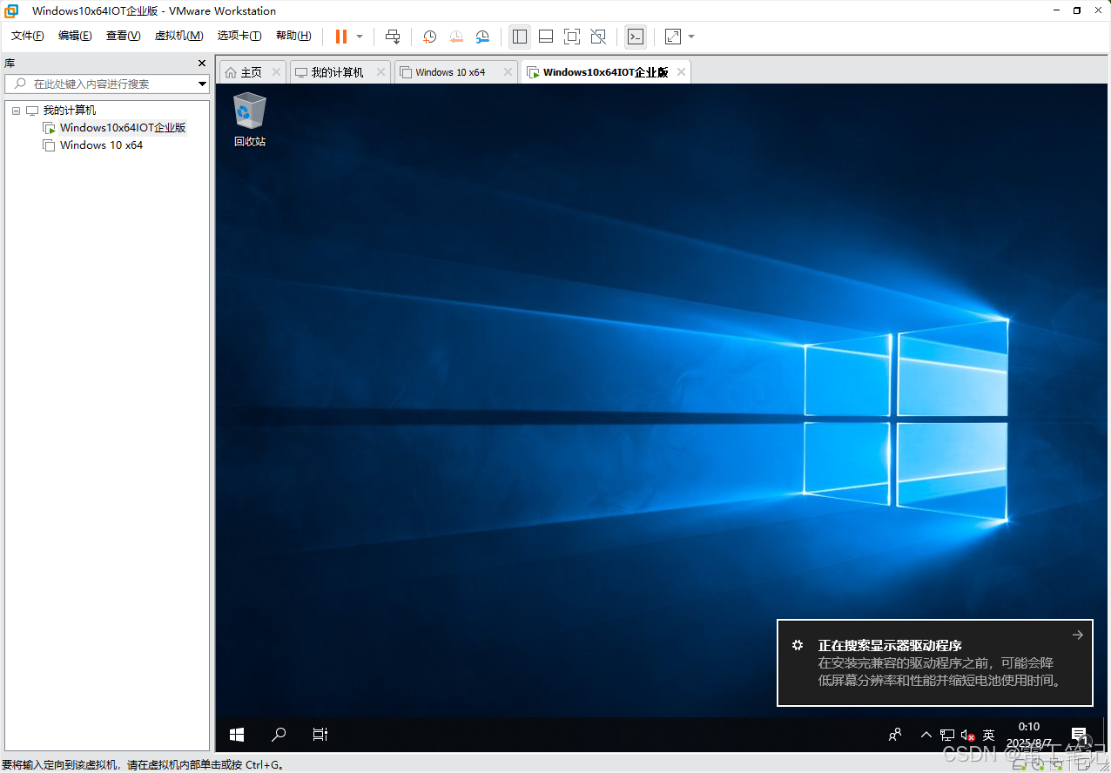Click the 回收站 recycle bin desktop icon

coord(250,119)
